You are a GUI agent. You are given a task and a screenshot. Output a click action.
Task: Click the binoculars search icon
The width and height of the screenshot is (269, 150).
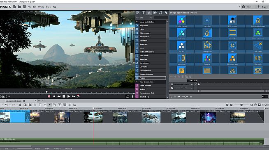coord(74,105)
